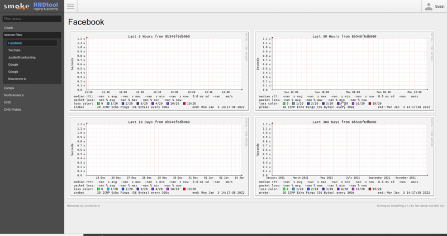The height and width of the screenshot is (236, 447).
Task: Open the Charts menu entry
Action: click(9, 28)
